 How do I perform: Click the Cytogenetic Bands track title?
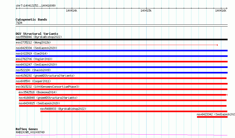coord(31,19)
